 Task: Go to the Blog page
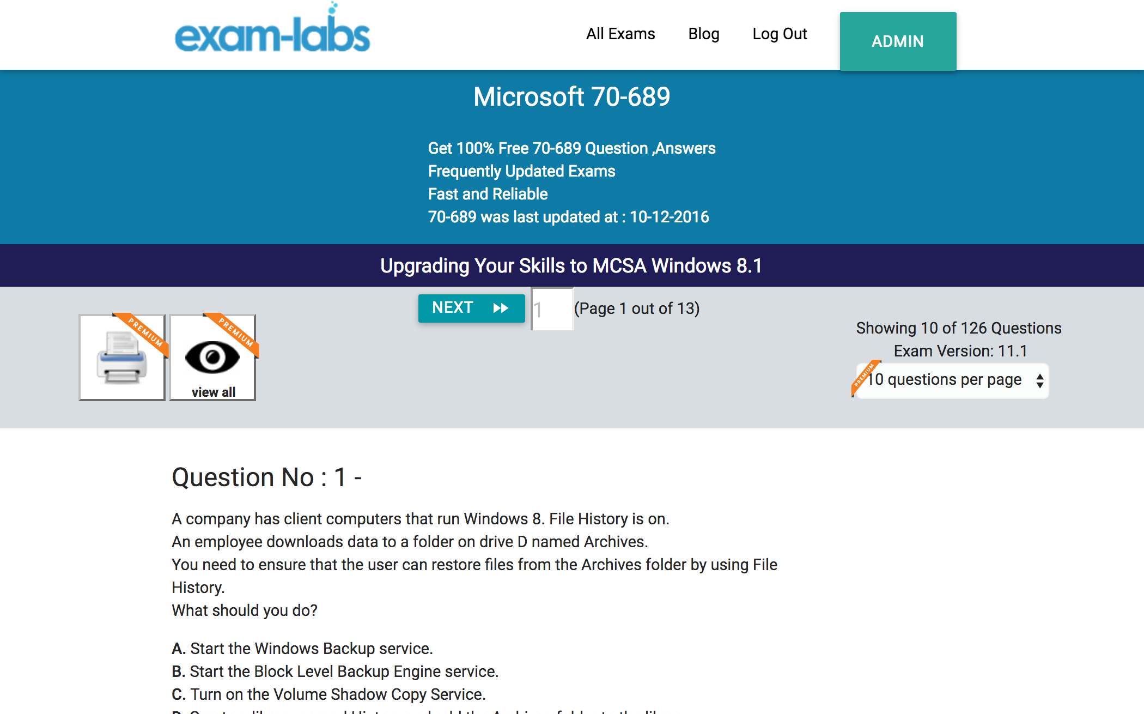pos(704,34)
